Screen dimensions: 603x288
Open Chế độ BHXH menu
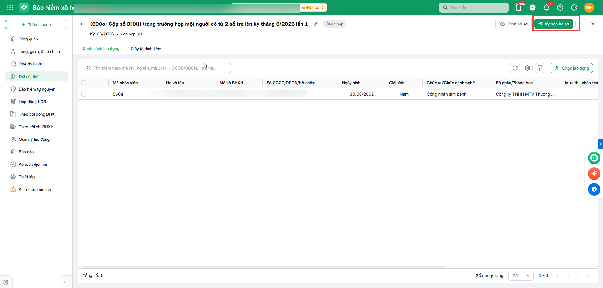[36, 64]
